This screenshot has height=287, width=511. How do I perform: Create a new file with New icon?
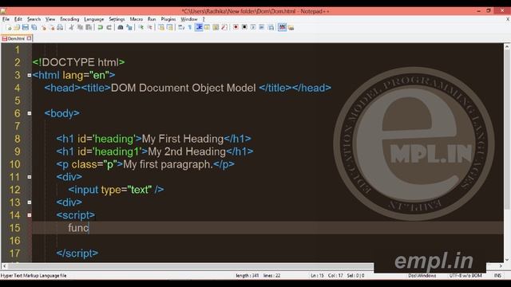(x=9, y=28)
